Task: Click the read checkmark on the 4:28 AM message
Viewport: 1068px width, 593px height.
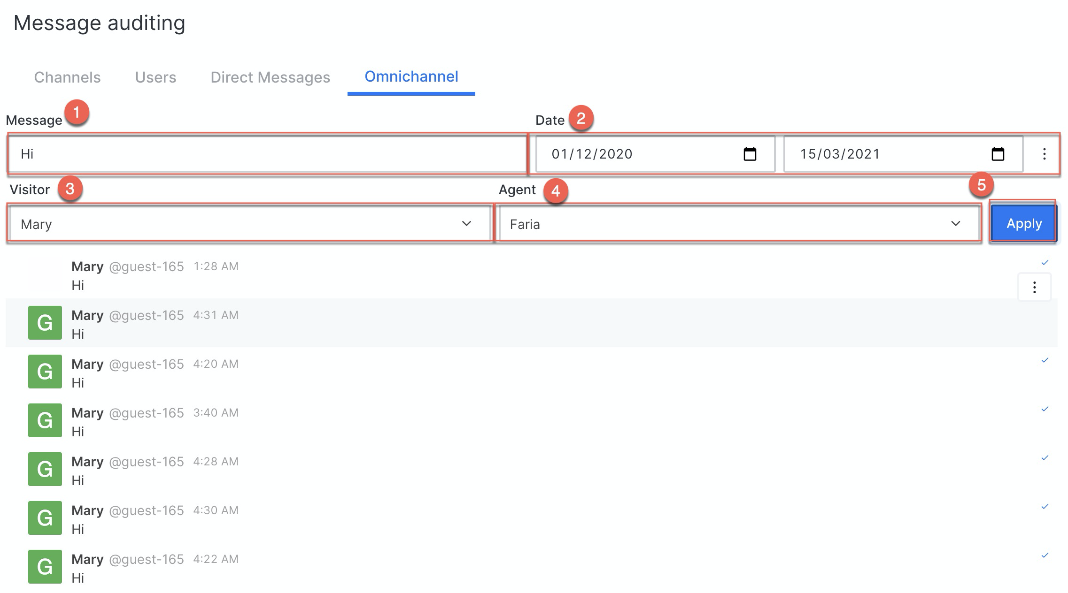Action: (1045, 458)
